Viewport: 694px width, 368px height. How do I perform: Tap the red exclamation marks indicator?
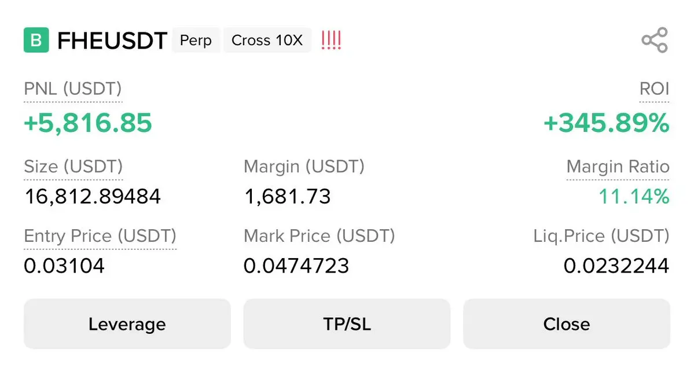click(x=331, y=41)
